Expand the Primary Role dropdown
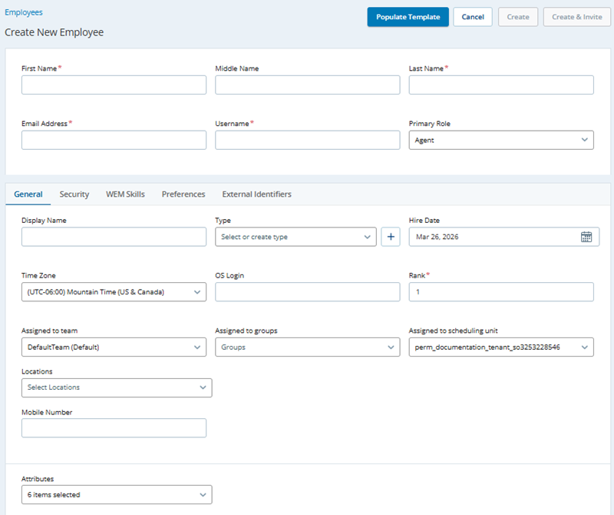Viewport: 614px width, 515px height. [500, 140]
